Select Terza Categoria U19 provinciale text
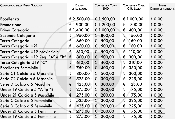 click(x=30, y=52)
